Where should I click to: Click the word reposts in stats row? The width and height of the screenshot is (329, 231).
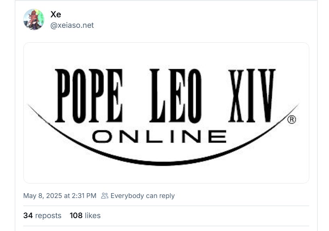point(48,216)
